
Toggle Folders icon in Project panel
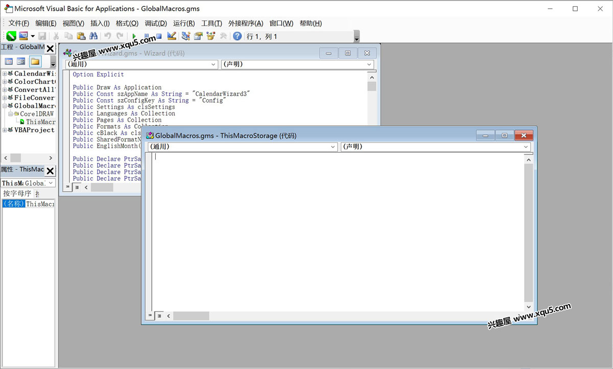(35, 61)
